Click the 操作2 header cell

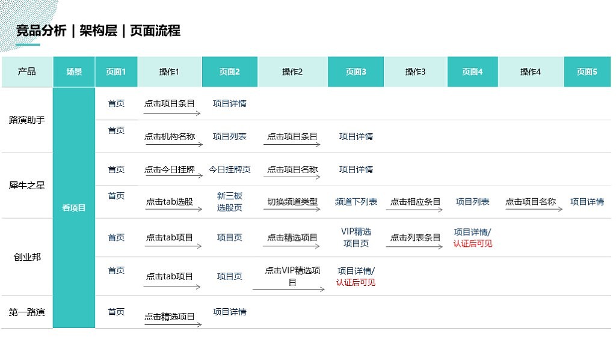pyautogui.click(x=292, y=71)
